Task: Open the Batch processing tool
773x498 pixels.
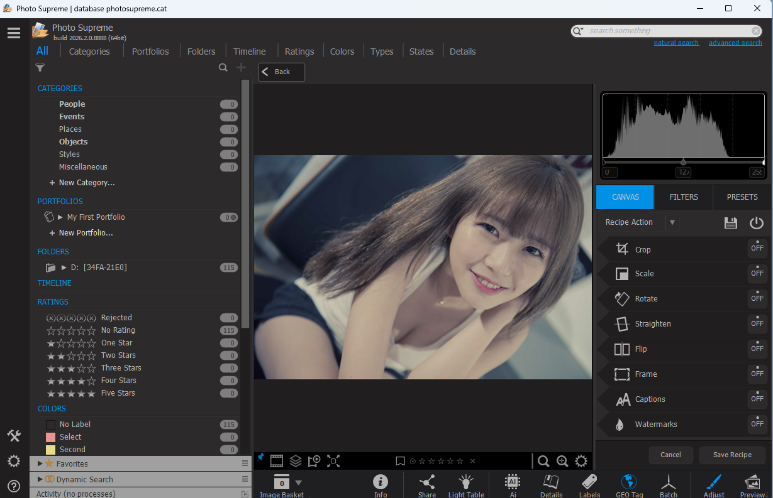Action: pos(668,484)
